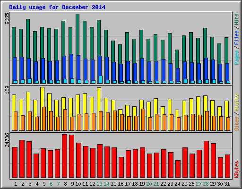Click the Visits legend label
The height and width of the screenshot is (189, 242).
tap(237, 103)
